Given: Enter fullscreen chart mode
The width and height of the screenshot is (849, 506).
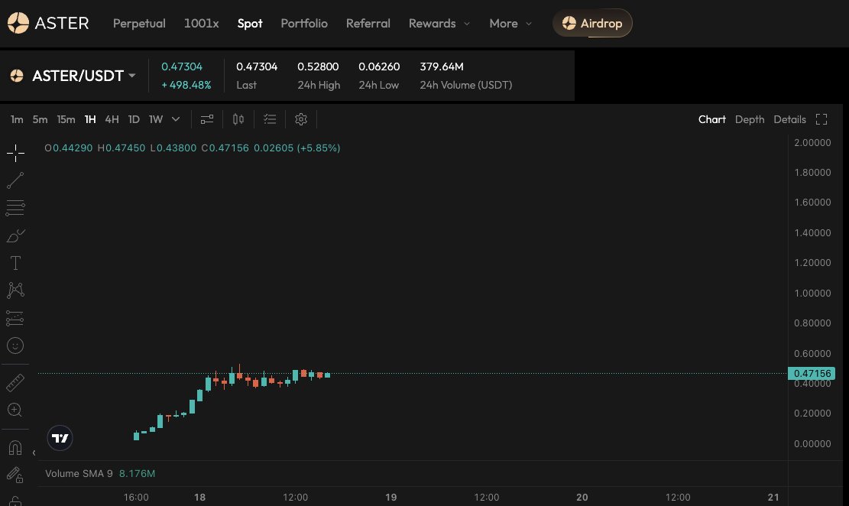Looking at the screenshot, I should click(821, 119).
